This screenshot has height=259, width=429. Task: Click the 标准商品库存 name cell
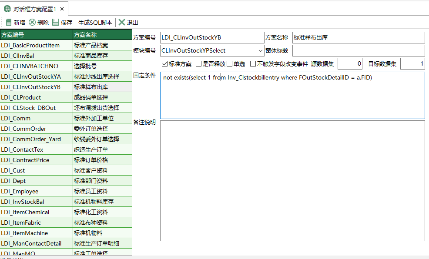click(102, 56)
